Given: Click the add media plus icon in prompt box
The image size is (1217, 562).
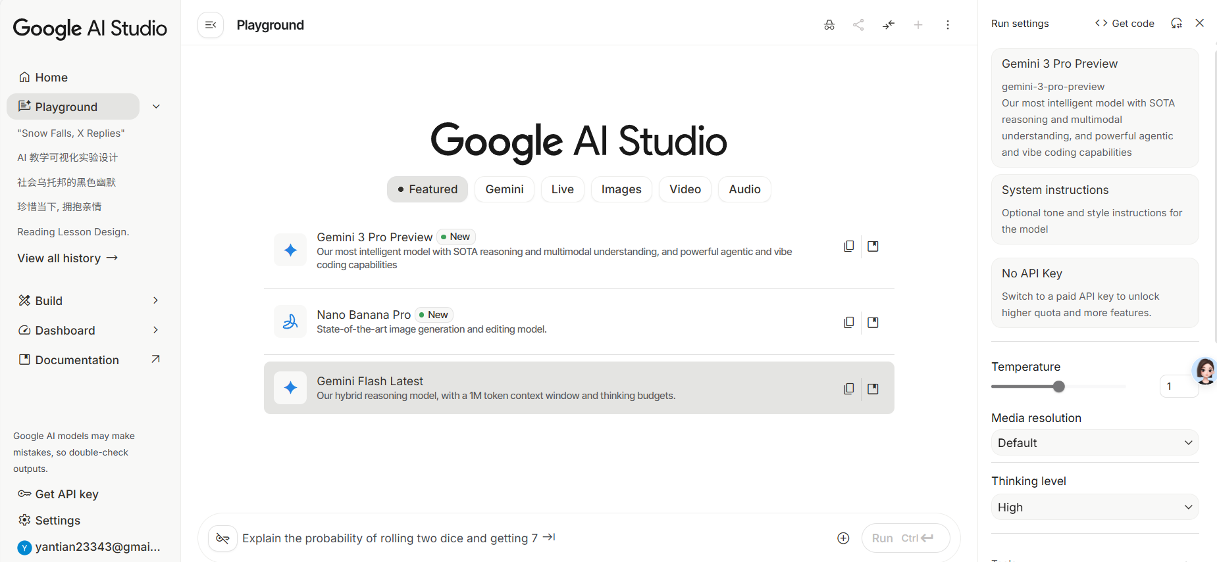Looking at the screenshot, I should pos(843,538).
